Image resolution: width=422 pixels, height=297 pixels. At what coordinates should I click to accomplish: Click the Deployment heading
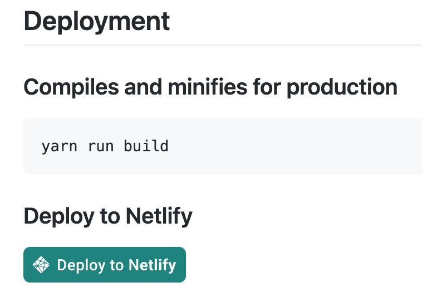click(97, 21)
